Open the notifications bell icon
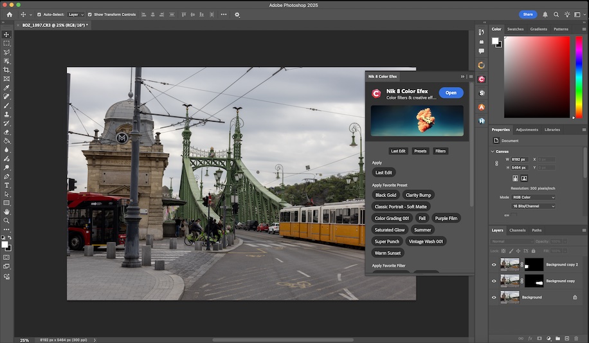 click(545, 14)
